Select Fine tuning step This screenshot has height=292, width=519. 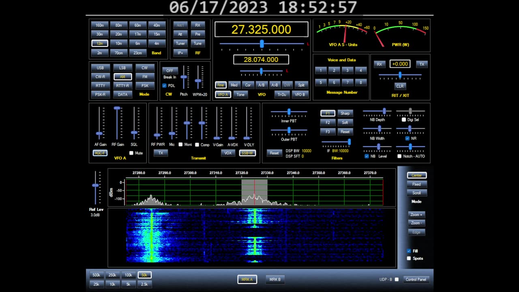[x=220, y=85]
